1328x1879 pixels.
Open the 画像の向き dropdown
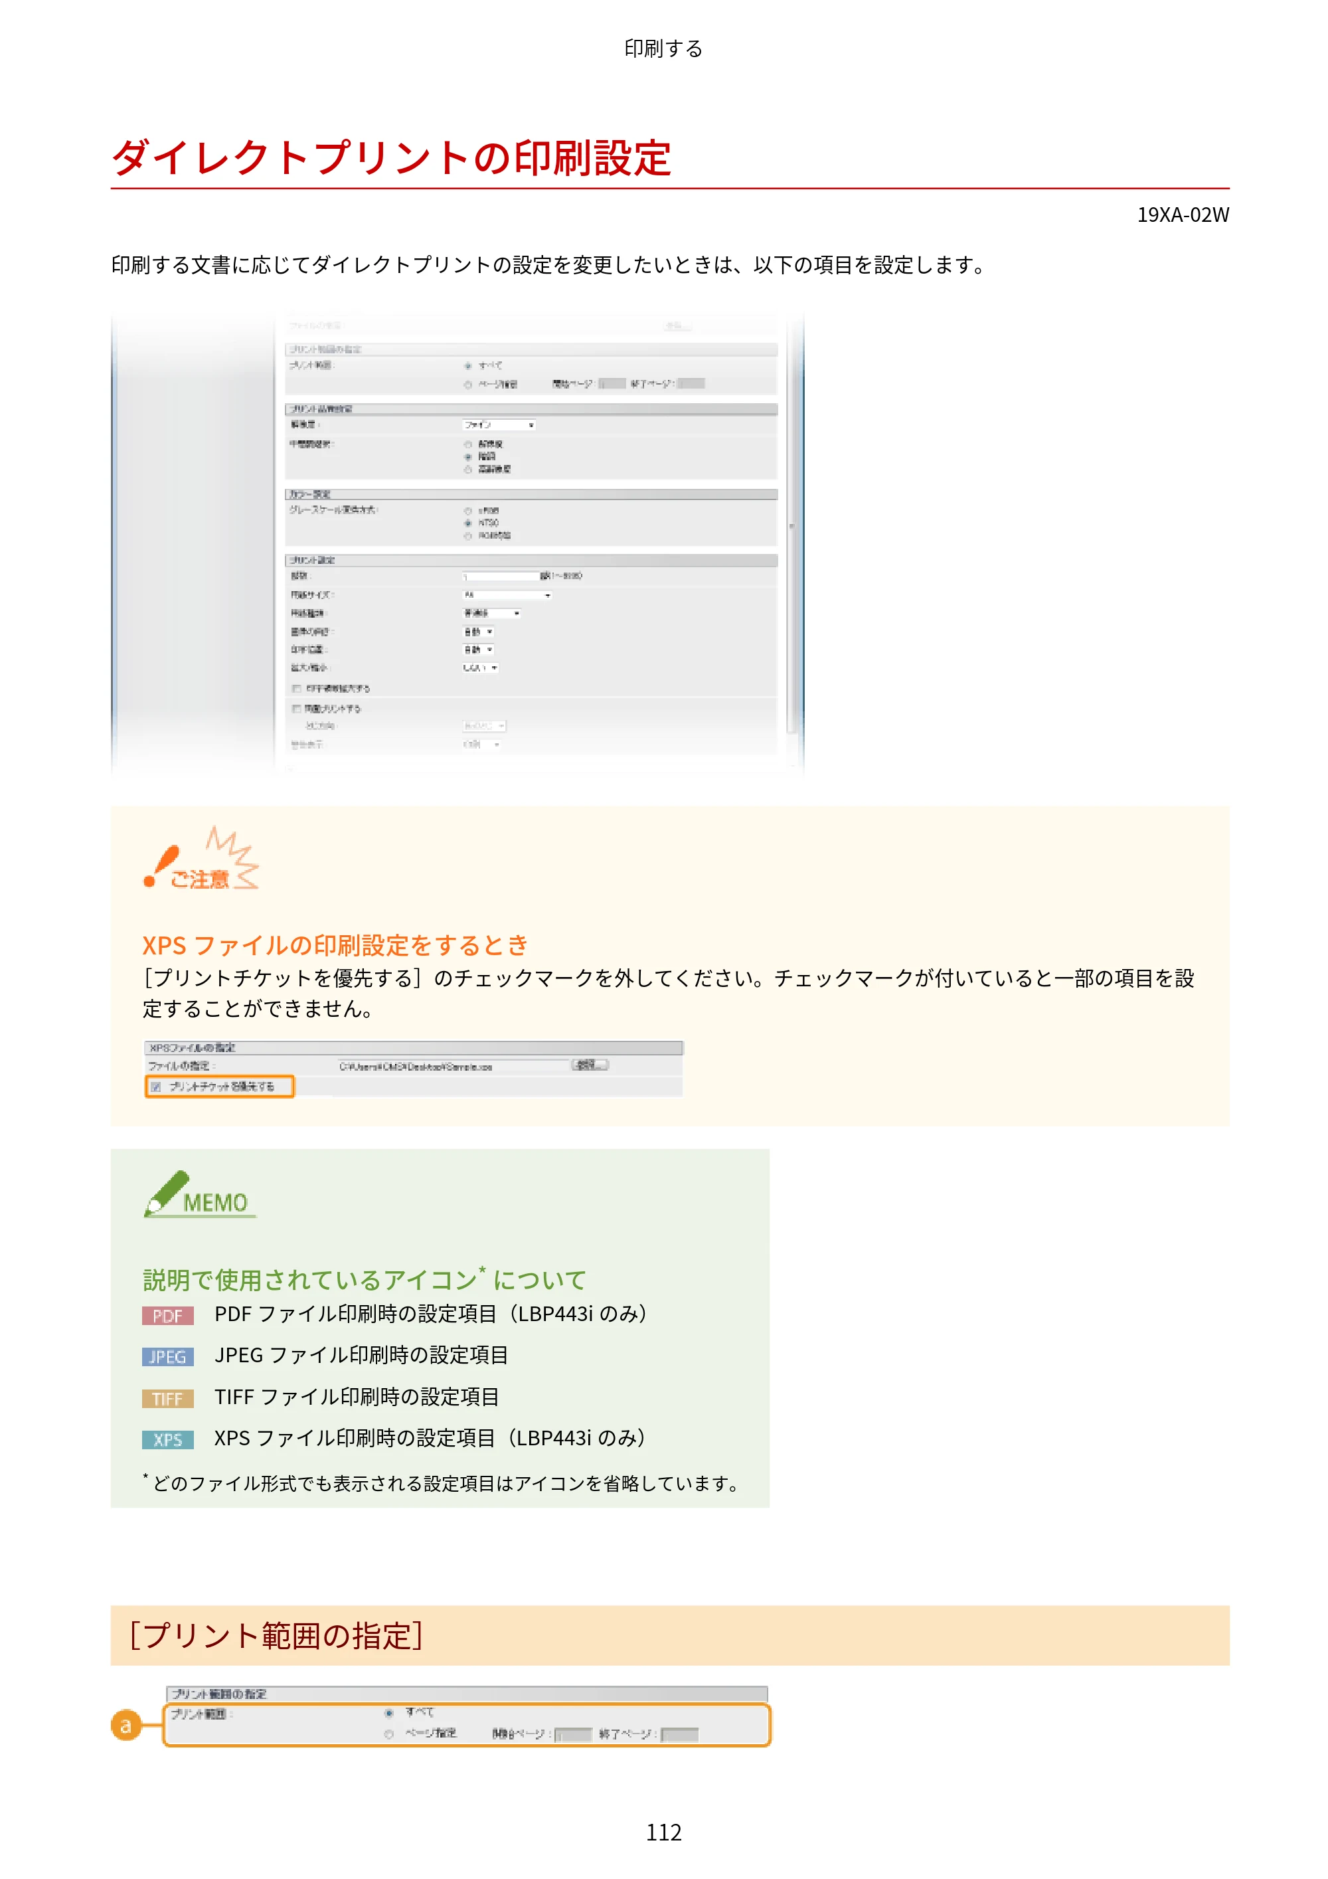click(x=479, y=632)
